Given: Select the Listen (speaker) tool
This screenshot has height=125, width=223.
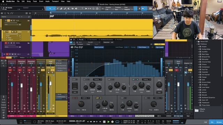Looking at the screenshot, I should click(x=76, y=9).
